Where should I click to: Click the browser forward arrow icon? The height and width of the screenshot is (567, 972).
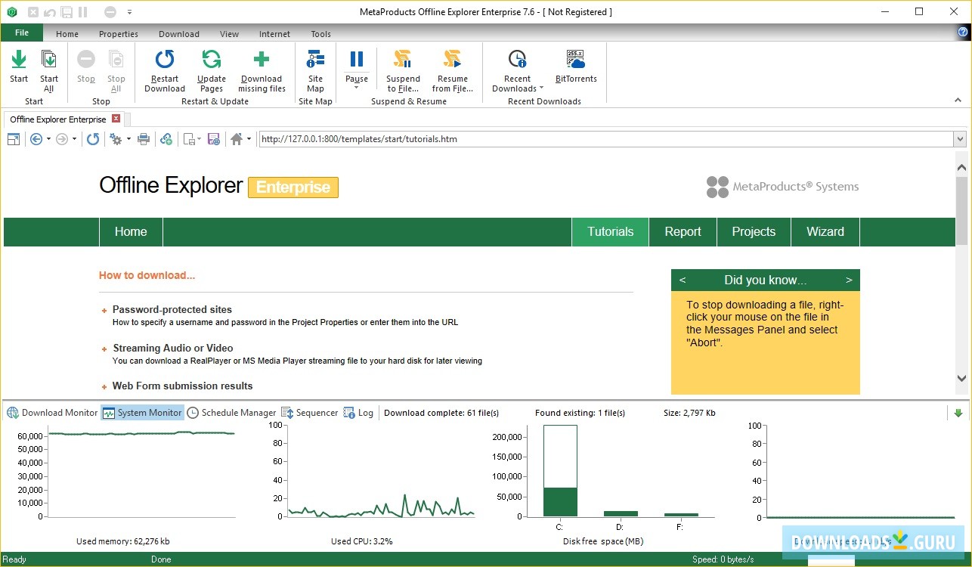[x=62, y=139]
